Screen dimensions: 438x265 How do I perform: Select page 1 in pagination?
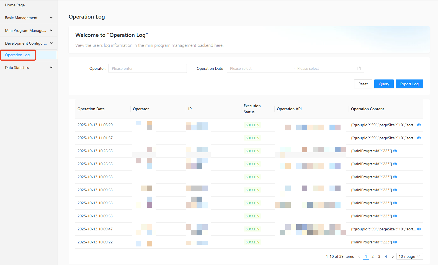point(366,257)
